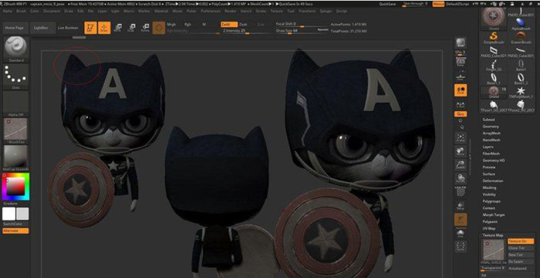
Task: Toggle the Local symmetry button
Action: (x=461, y=90)
